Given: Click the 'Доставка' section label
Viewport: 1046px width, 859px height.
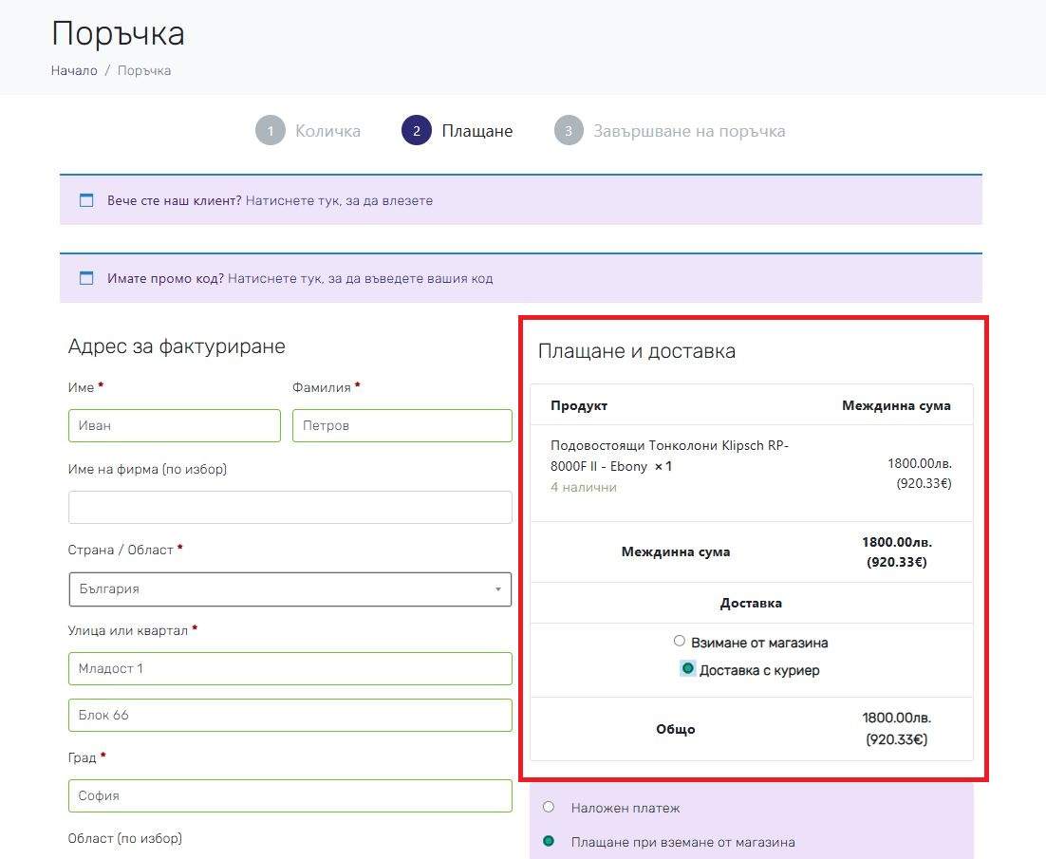Looking at the screenshot, I should pos(751,603).
